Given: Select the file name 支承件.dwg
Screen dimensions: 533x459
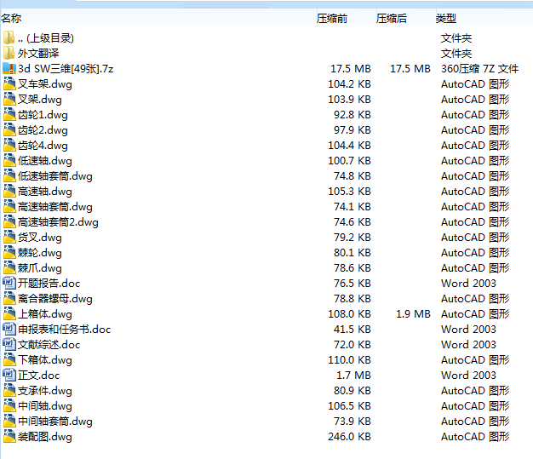Looking at the screenshot, I should click(x=45, y=391).
